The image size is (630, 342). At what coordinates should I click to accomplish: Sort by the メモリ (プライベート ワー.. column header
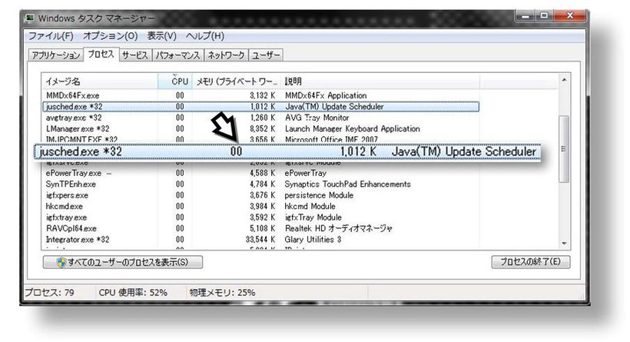pos(237,81)
